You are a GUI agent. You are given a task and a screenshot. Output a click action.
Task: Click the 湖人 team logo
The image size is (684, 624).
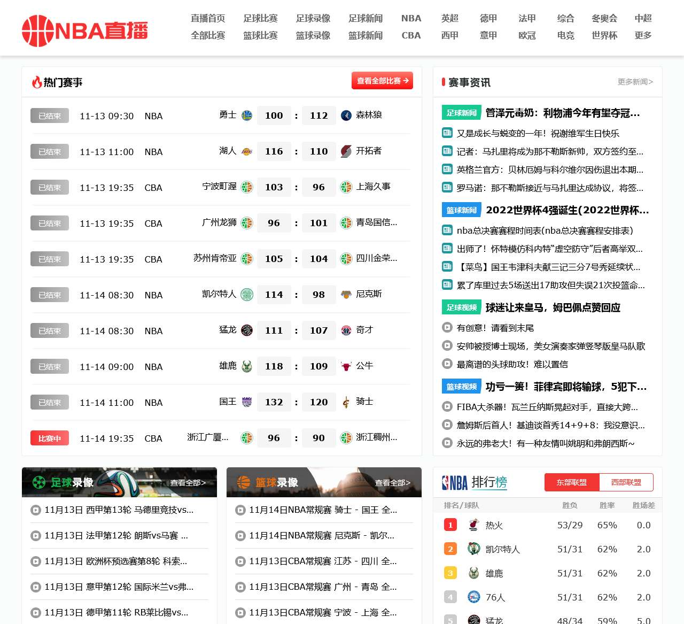tap(247, 151)
